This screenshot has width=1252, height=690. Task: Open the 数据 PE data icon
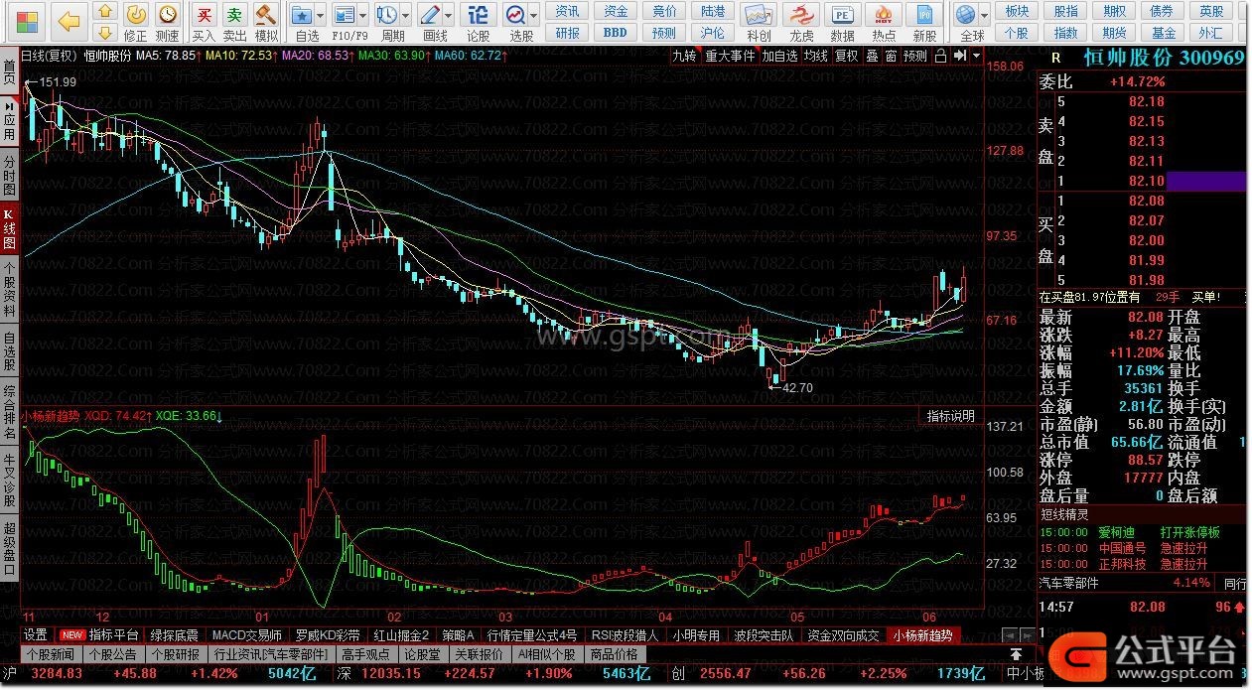point(842,23)
